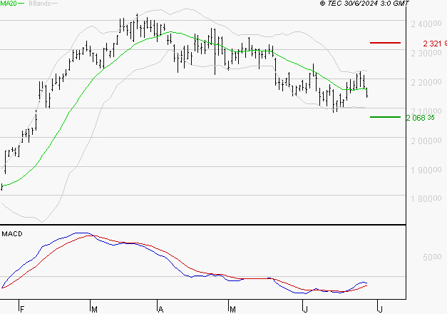Click the 2 000 price axis label
Viewport: 447px width, 314px height.
426,141
